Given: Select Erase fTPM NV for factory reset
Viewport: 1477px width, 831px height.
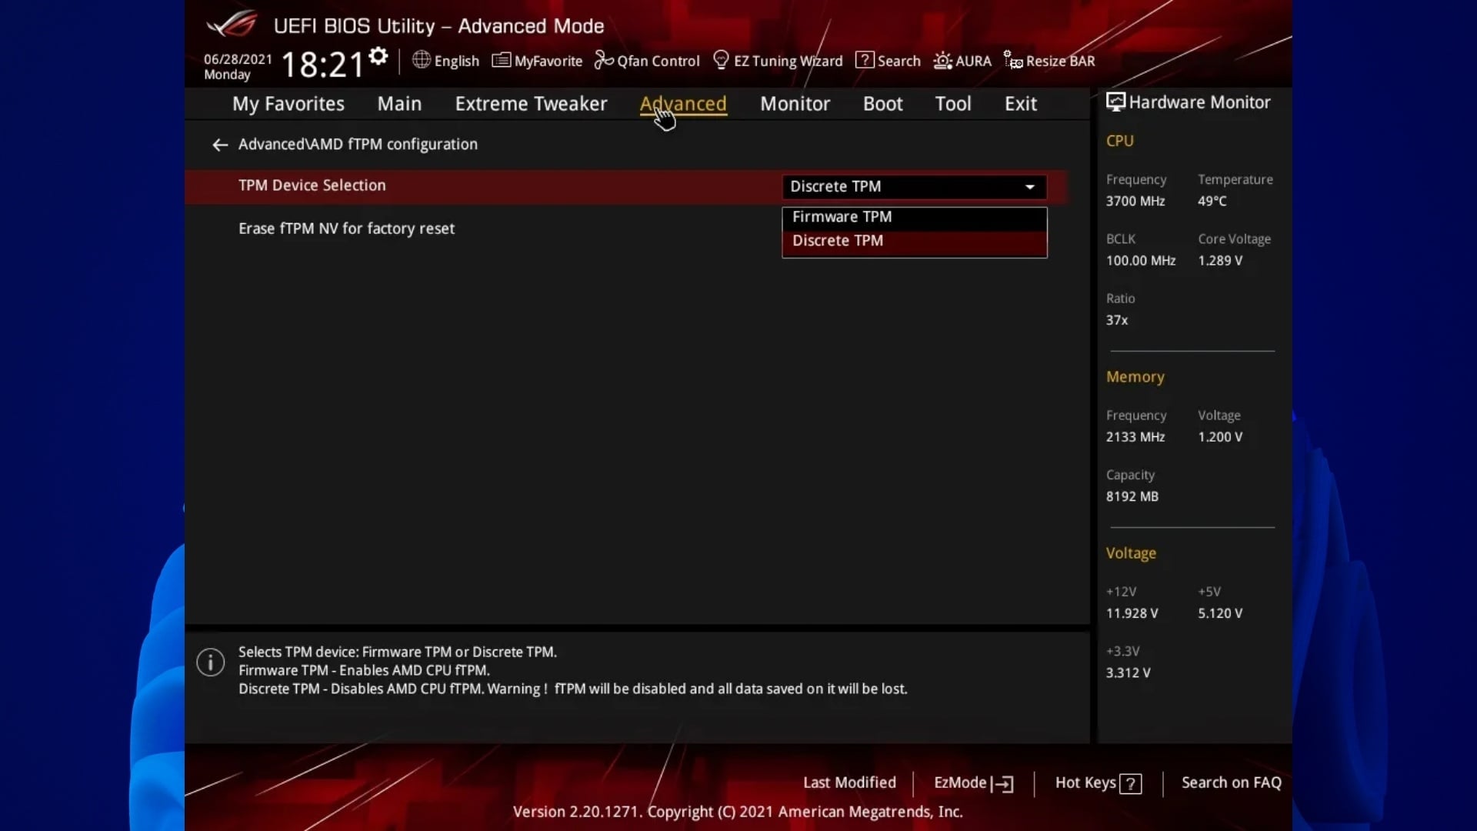Looking at the screenshot, I should (x=346, y=229).
